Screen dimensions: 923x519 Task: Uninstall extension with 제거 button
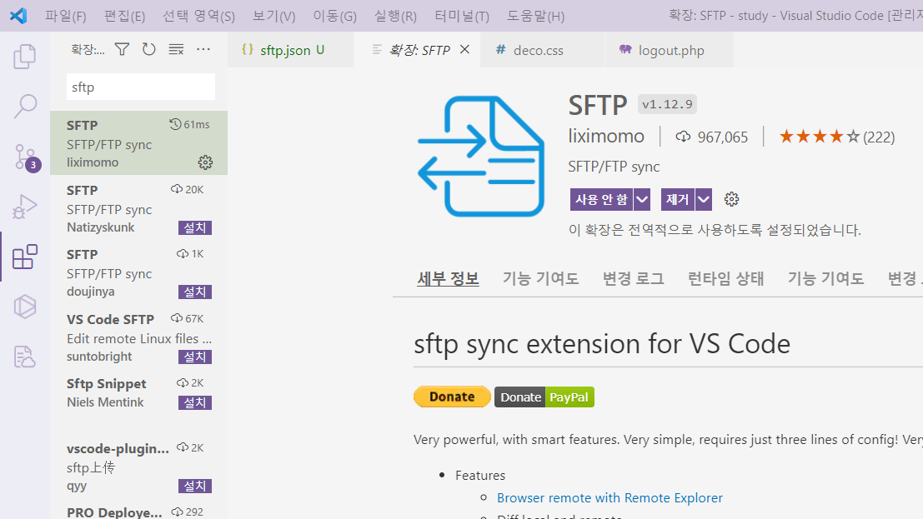tap(678, 199)
